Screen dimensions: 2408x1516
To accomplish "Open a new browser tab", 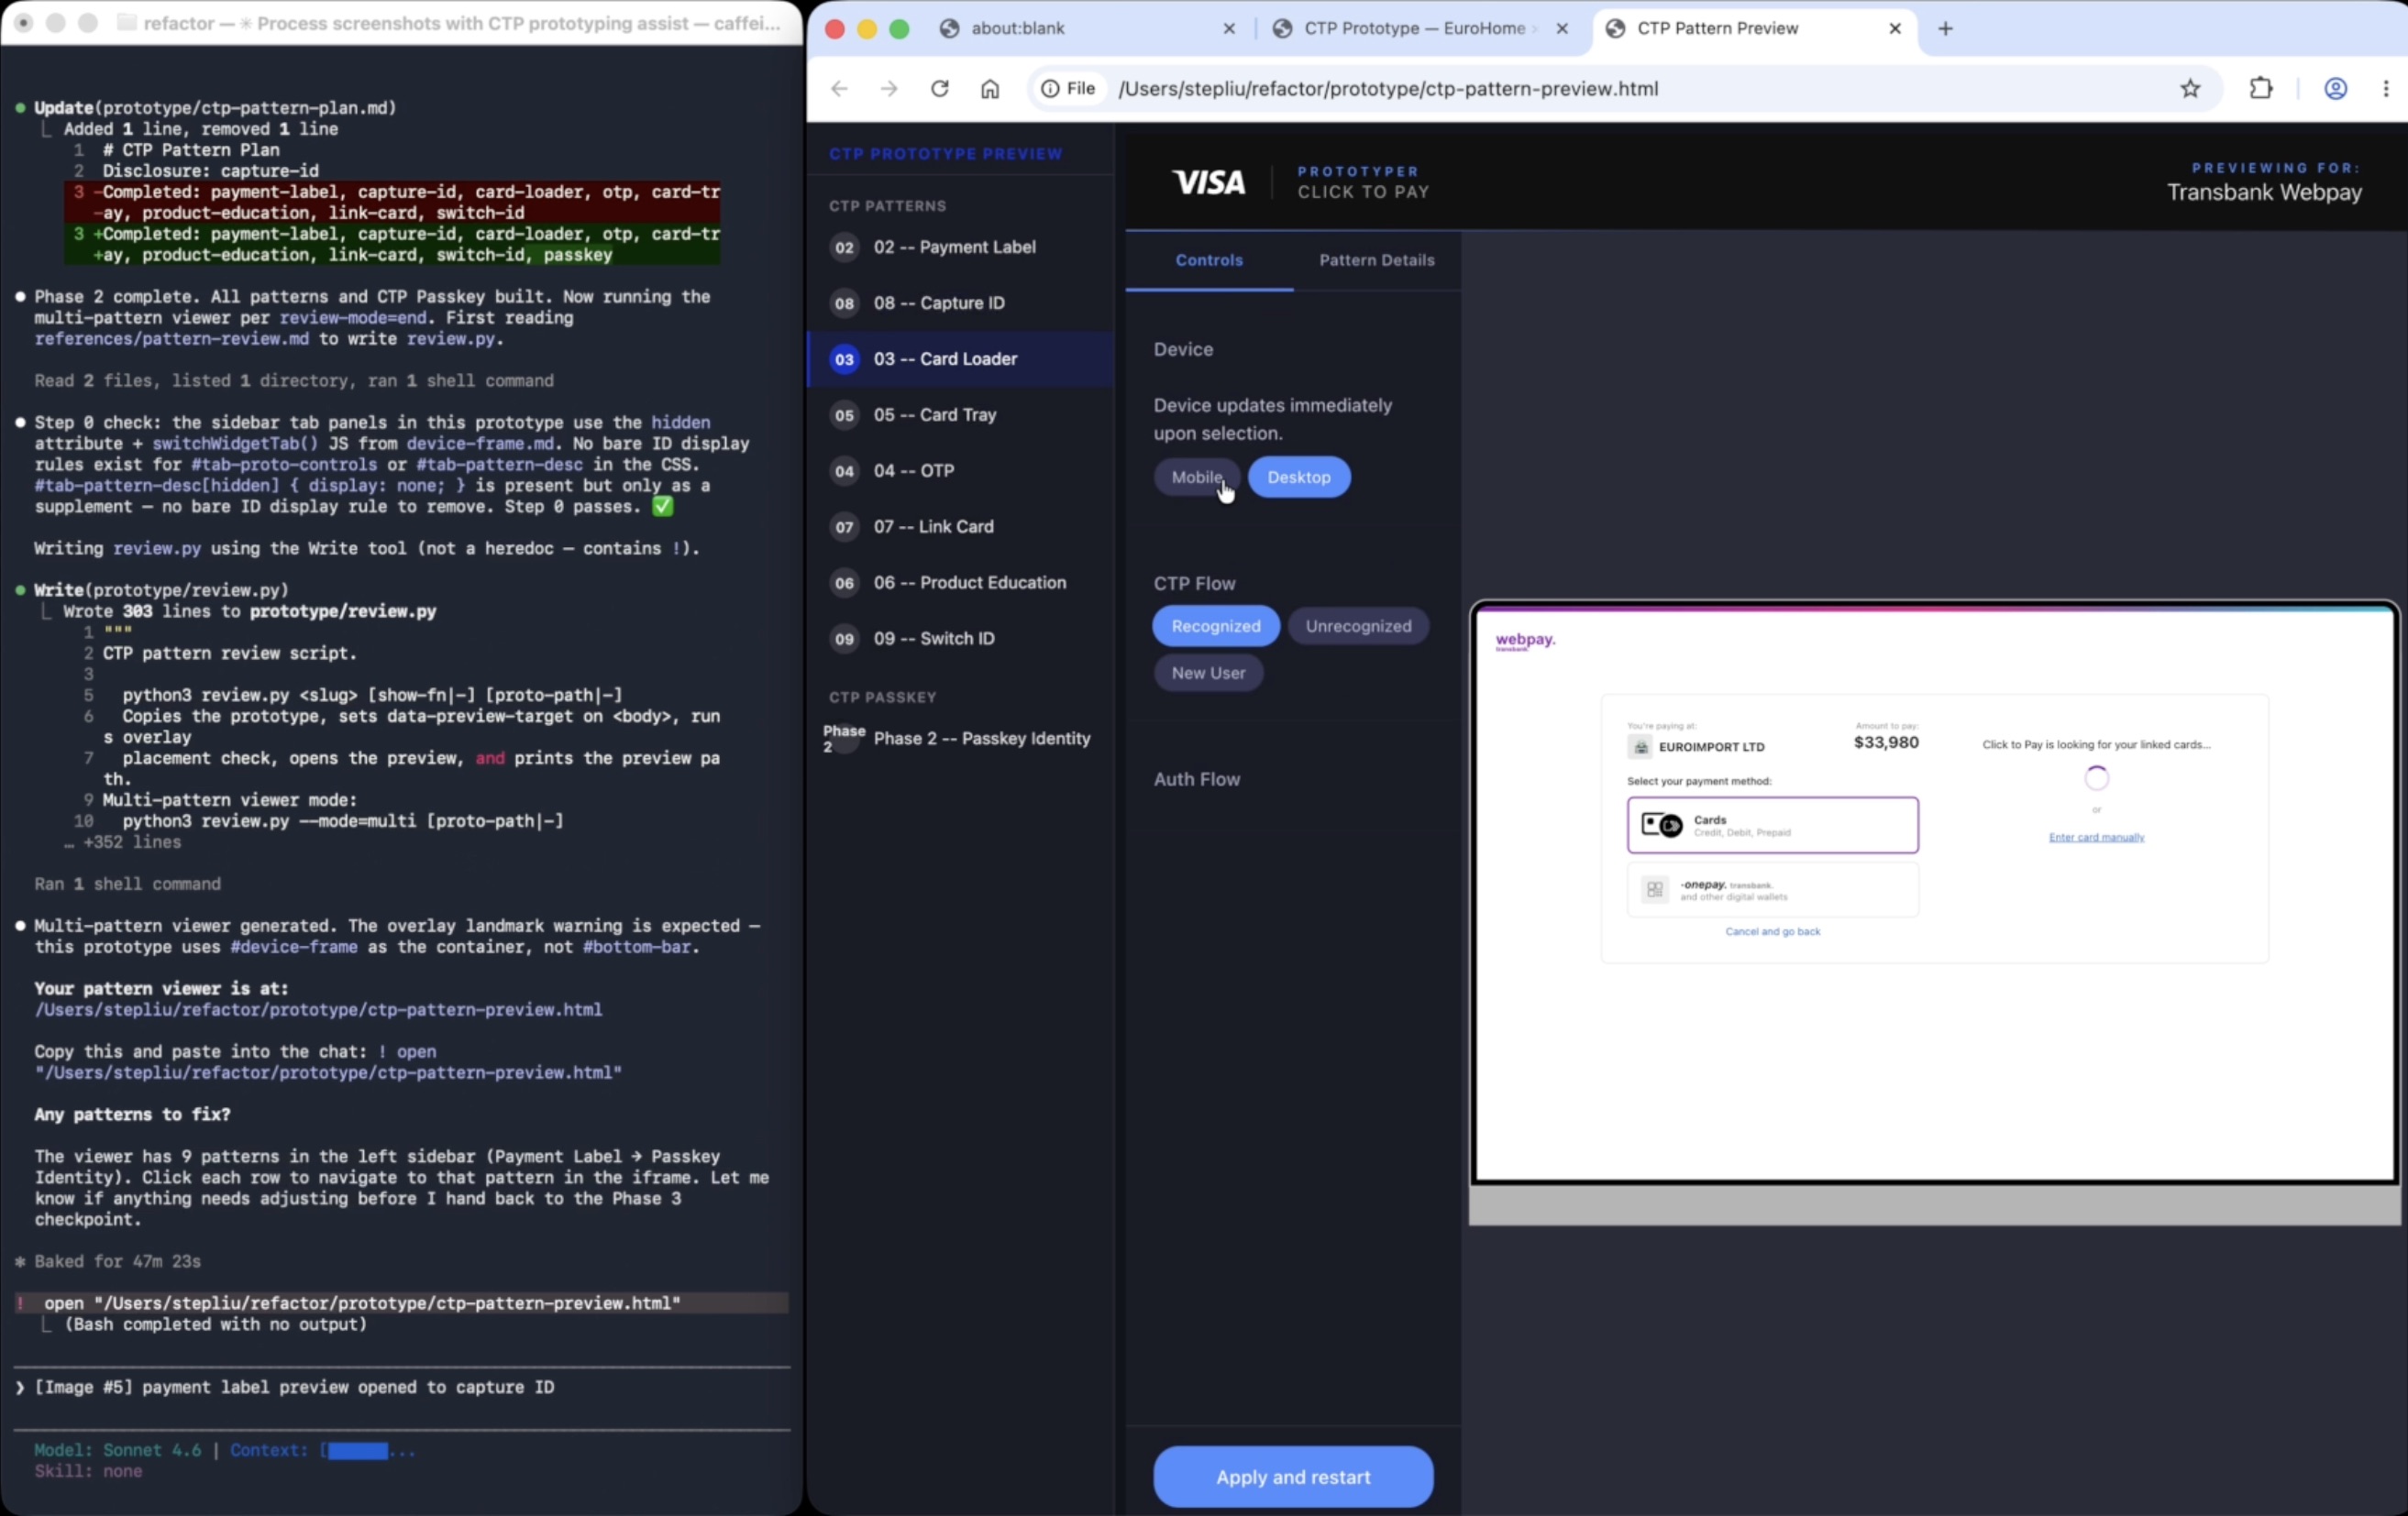I will [x=1945, y=28].
